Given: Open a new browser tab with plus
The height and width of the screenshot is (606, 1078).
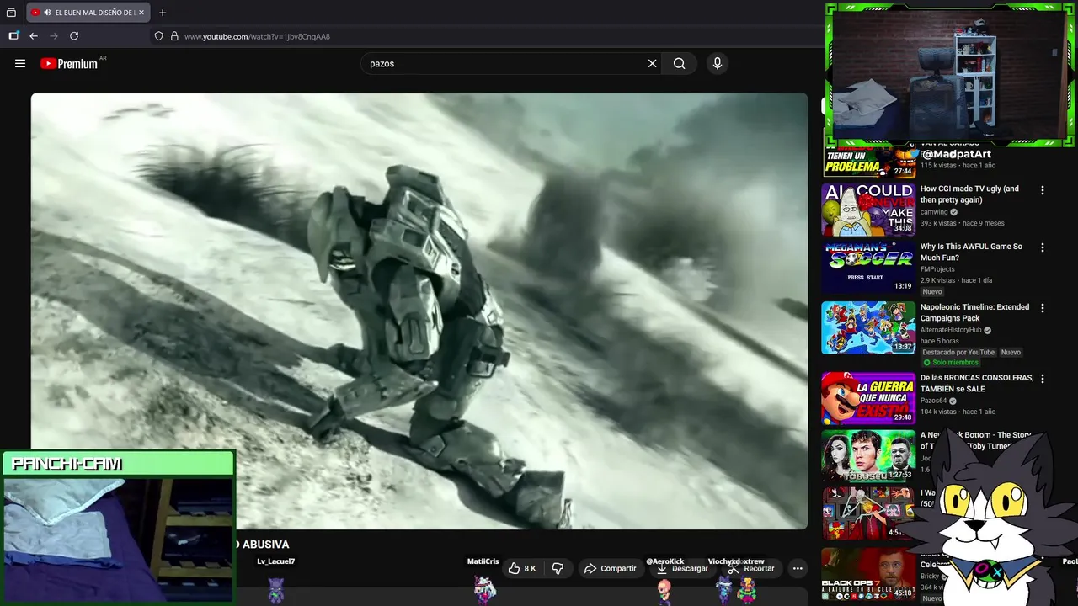Looking at the screenshot, I should click(163, 13).
